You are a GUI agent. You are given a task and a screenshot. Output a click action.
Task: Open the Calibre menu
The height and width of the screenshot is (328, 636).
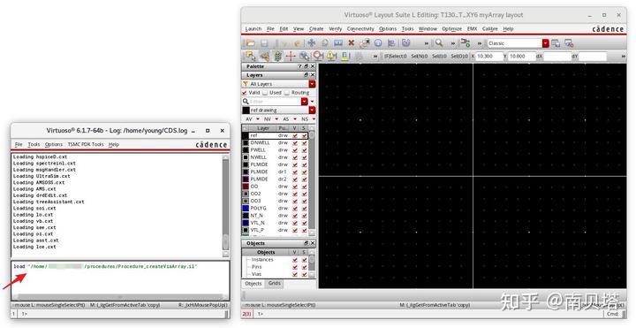(490, 29)
